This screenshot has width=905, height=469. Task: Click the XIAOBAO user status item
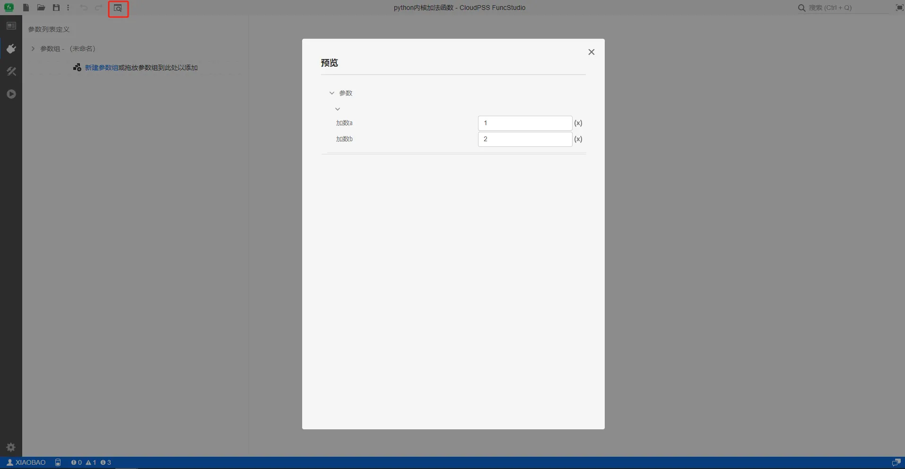pos(26,462)
